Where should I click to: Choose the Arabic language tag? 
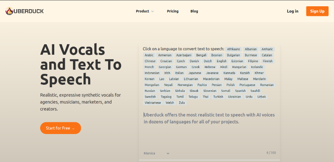[149, 55]
